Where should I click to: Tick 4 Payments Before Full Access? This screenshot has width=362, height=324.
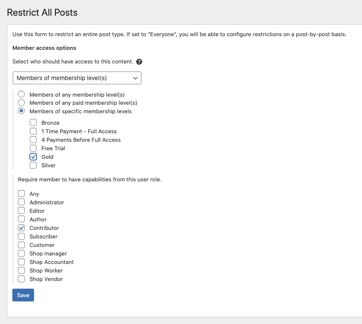(x=33, y=140)
